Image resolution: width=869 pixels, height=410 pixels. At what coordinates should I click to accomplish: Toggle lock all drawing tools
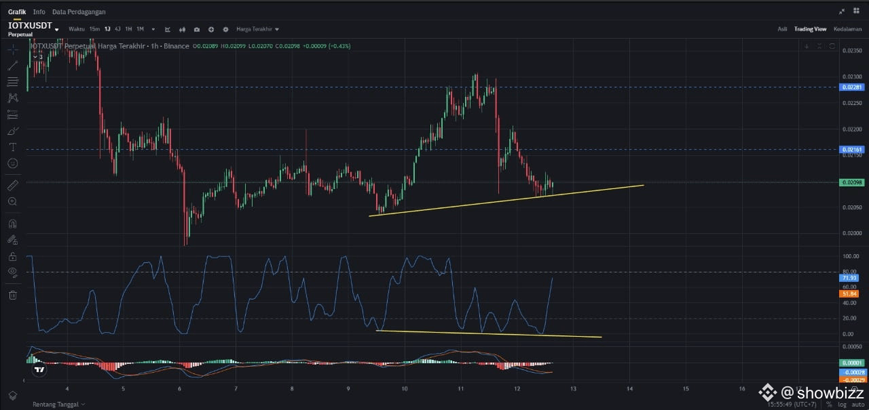pyautogui.click(x=12, y=257)
